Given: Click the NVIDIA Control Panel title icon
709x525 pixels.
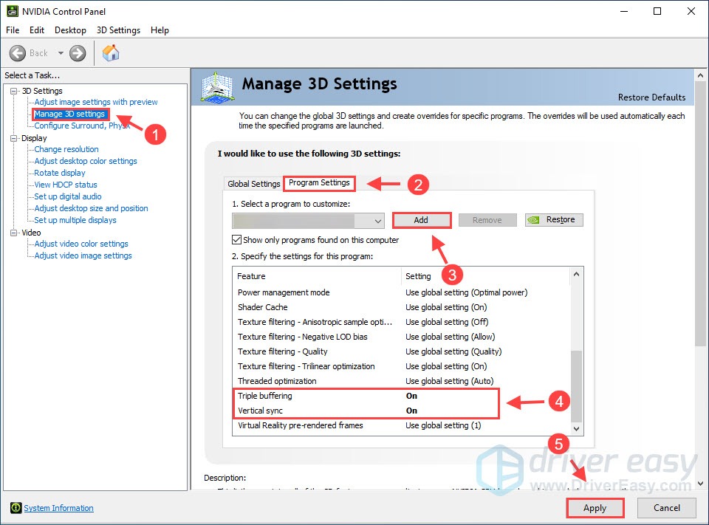Looking at the screenshot, I should pyautogui.click(x=13, y=11).
